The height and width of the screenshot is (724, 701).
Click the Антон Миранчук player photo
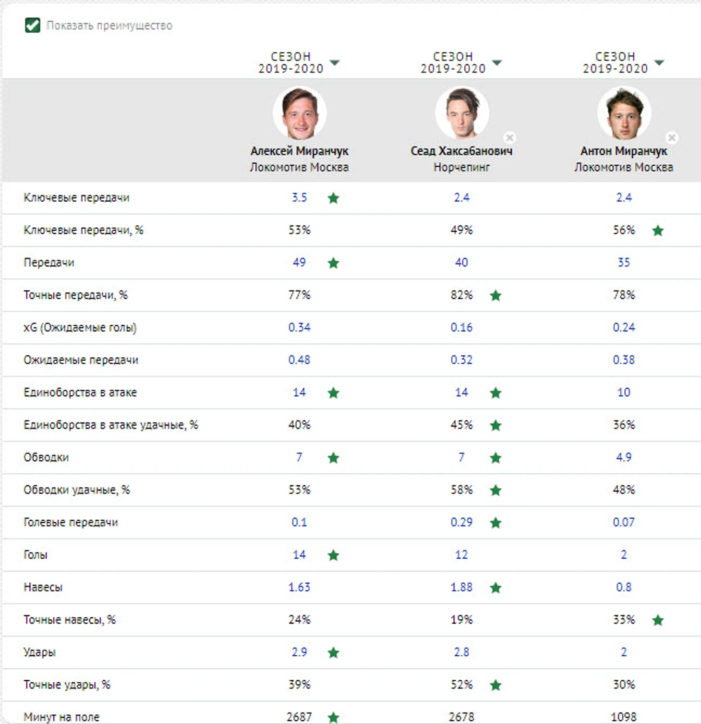[624, 113]
